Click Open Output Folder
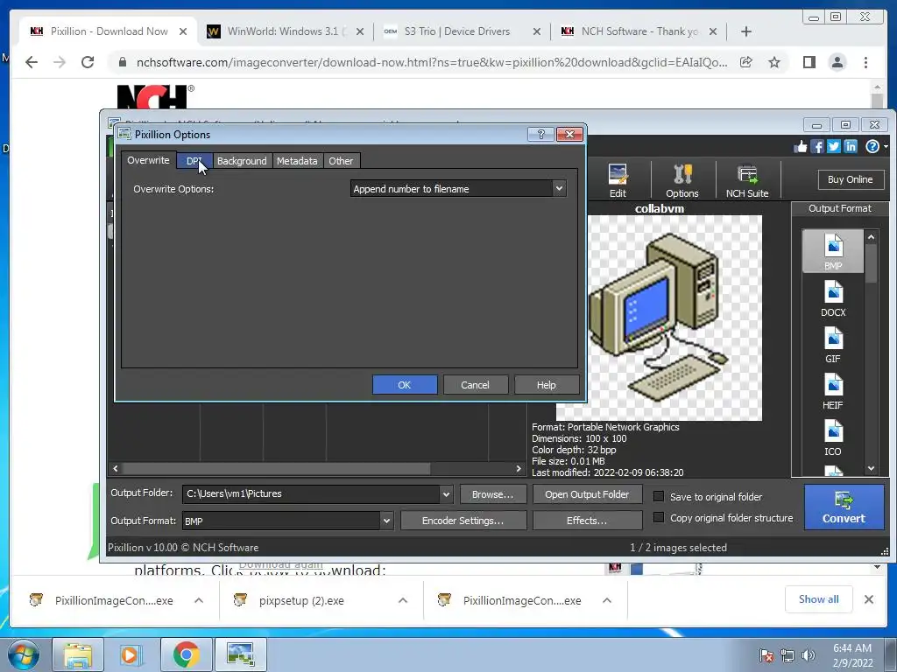The image size is (897, 672). pyautogui.click(x=587, y=494)
